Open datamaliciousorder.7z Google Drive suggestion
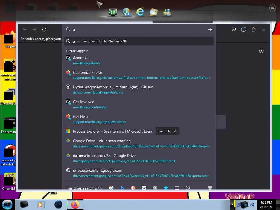This screenshot has height=210, width=280. click(139, 158)
